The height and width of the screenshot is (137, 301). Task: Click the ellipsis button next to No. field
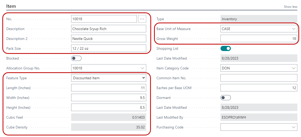(142, 19)
